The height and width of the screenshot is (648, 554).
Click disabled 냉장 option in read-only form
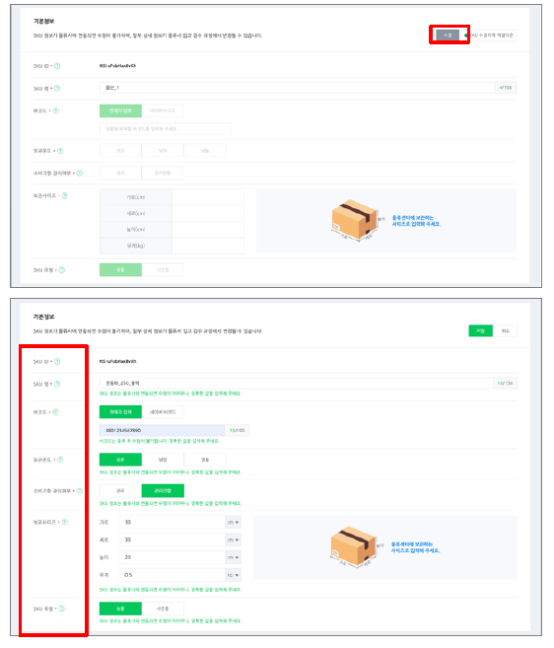pyautogui.click(x=163, y=151)
